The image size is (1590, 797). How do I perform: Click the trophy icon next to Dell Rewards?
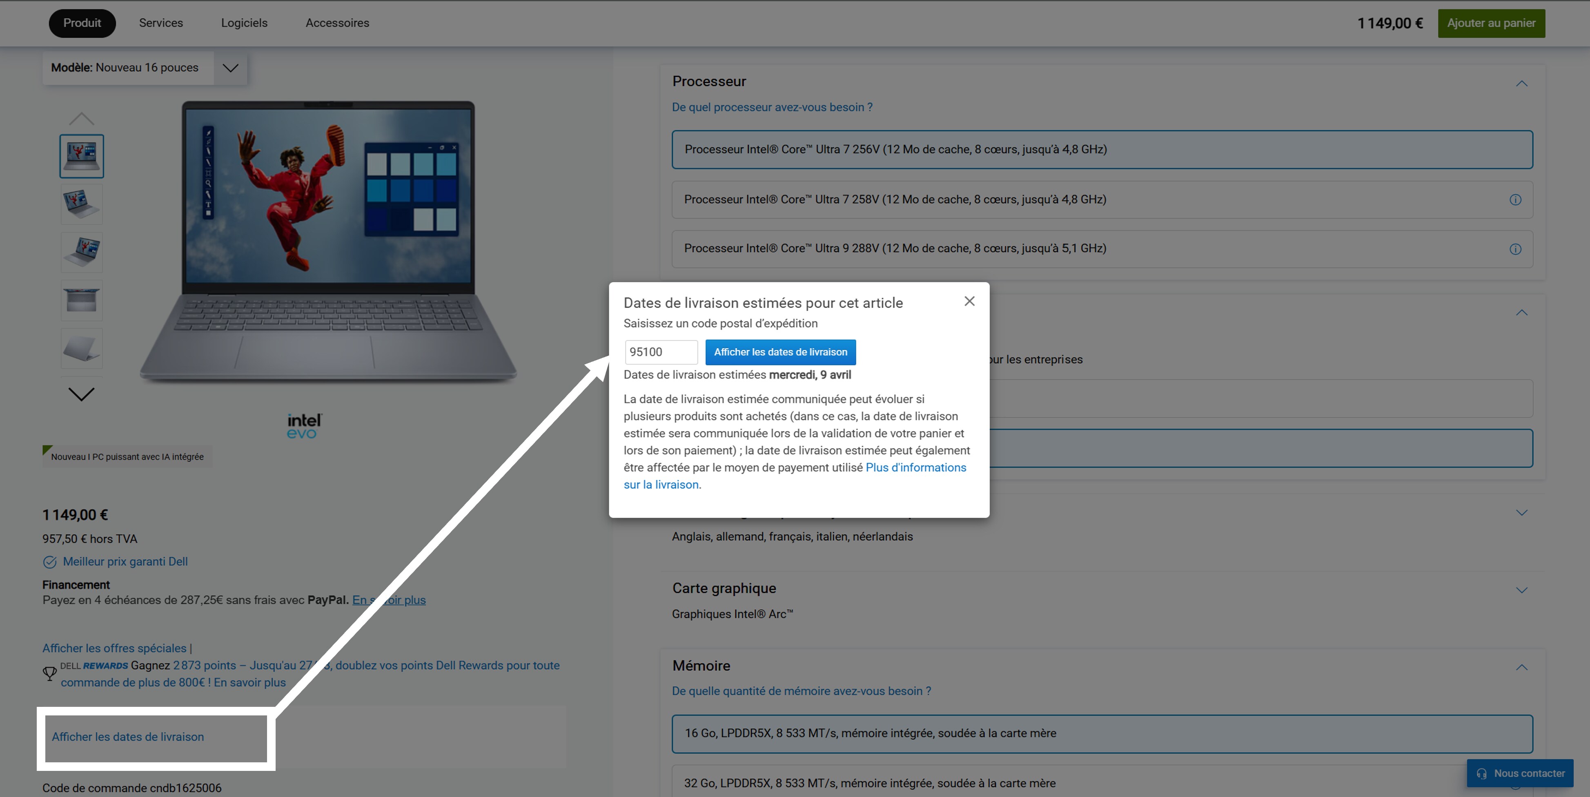(x=49, y=673)
